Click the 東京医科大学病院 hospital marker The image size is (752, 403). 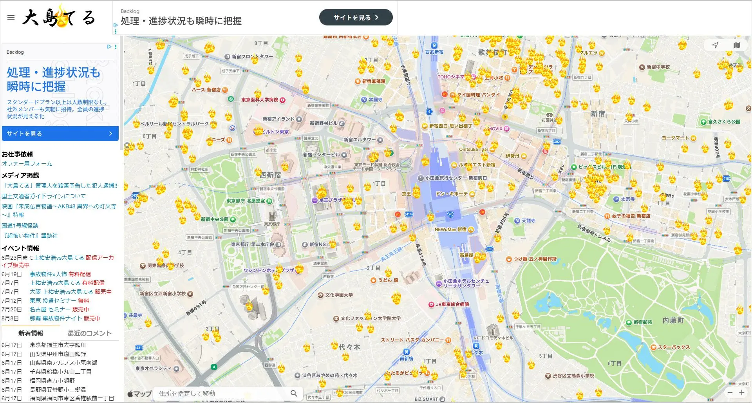coord(283,100)
